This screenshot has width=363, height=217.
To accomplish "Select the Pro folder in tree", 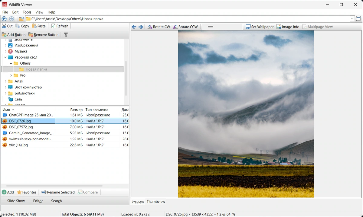I will (23, 75).
